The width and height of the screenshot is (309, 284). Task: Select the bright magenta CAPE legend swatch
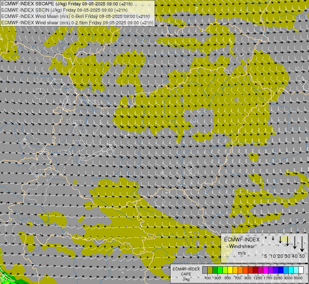(266, 270)
